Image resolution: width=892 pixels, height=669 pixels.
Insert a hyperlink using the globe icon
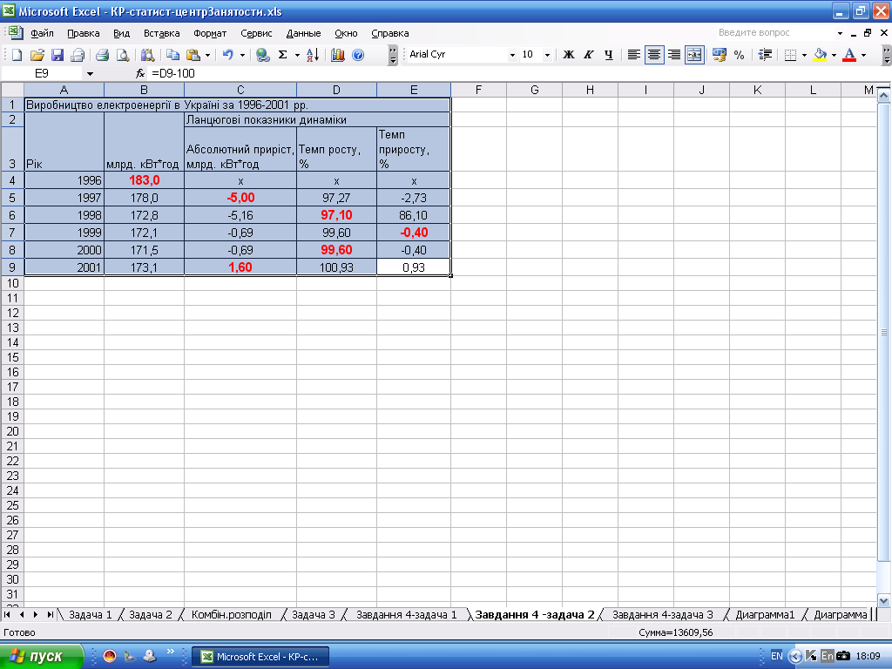point(262,55)
